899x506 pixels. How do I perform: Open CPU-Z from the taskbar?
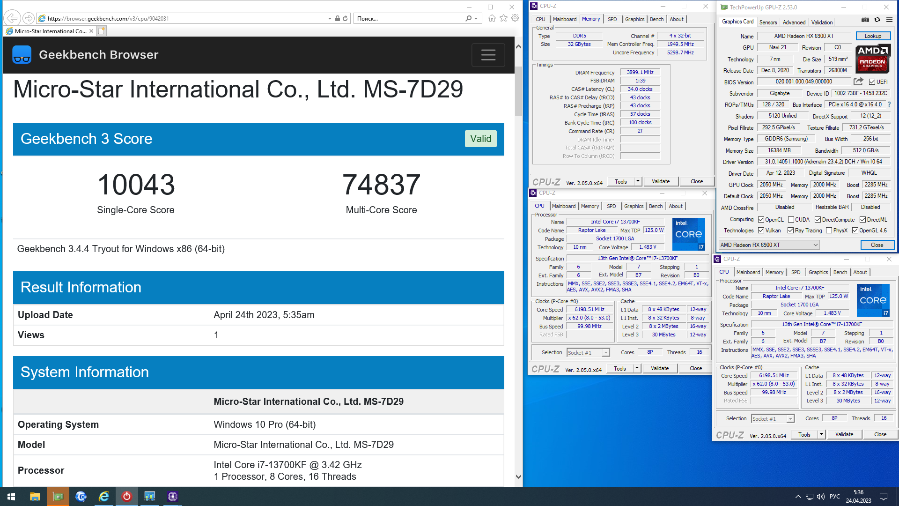point(173,497)
